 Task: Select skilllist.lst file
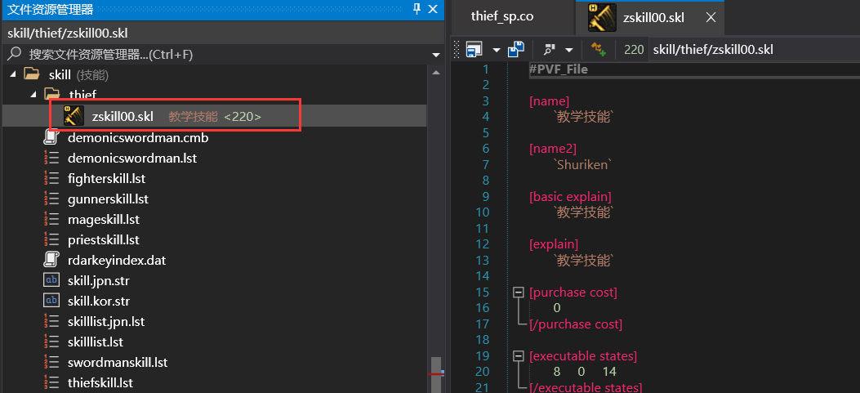pyautogui.click(x=96, y=342)
